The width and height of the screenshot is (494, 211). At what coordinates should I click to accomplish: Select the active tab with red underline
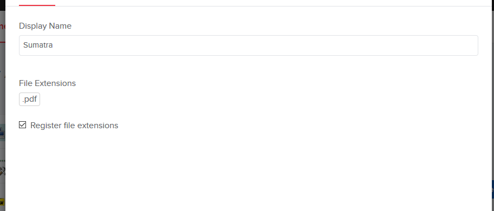pyautogui.click(x=37, y=3)
